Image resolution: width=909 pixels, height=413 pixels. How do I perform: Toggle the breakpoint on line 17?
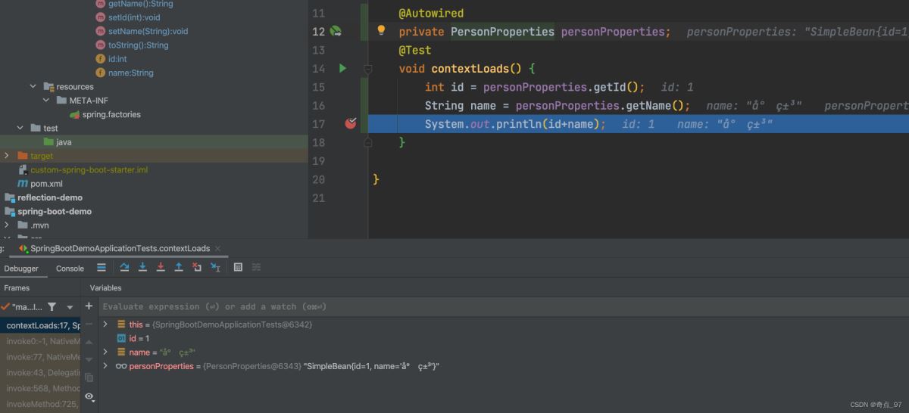(x=350, y=123)
